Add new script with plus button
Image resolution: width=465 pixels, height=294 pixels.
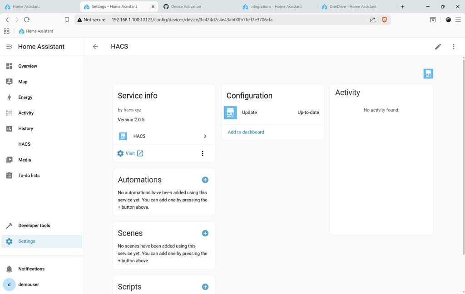[205, 287]
